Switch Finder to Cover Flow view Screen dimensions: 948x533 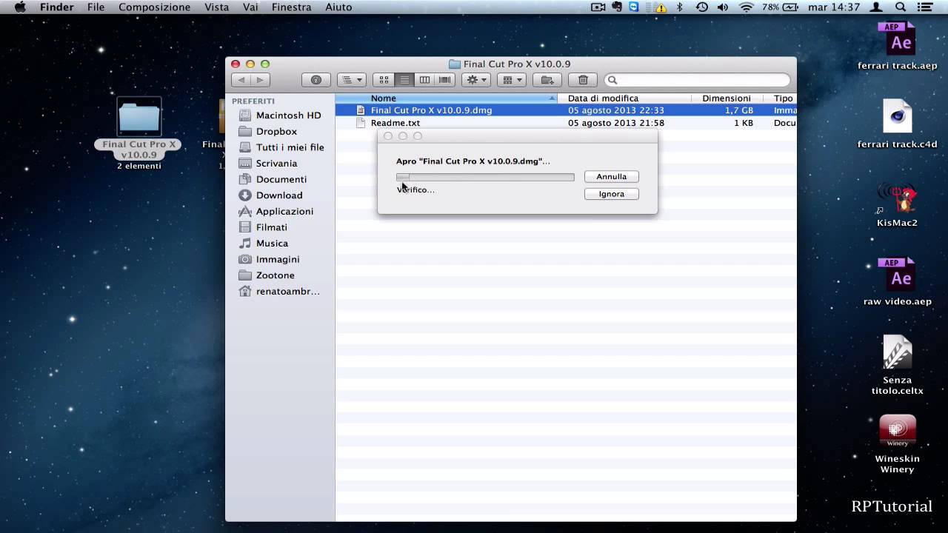point(445,80)
